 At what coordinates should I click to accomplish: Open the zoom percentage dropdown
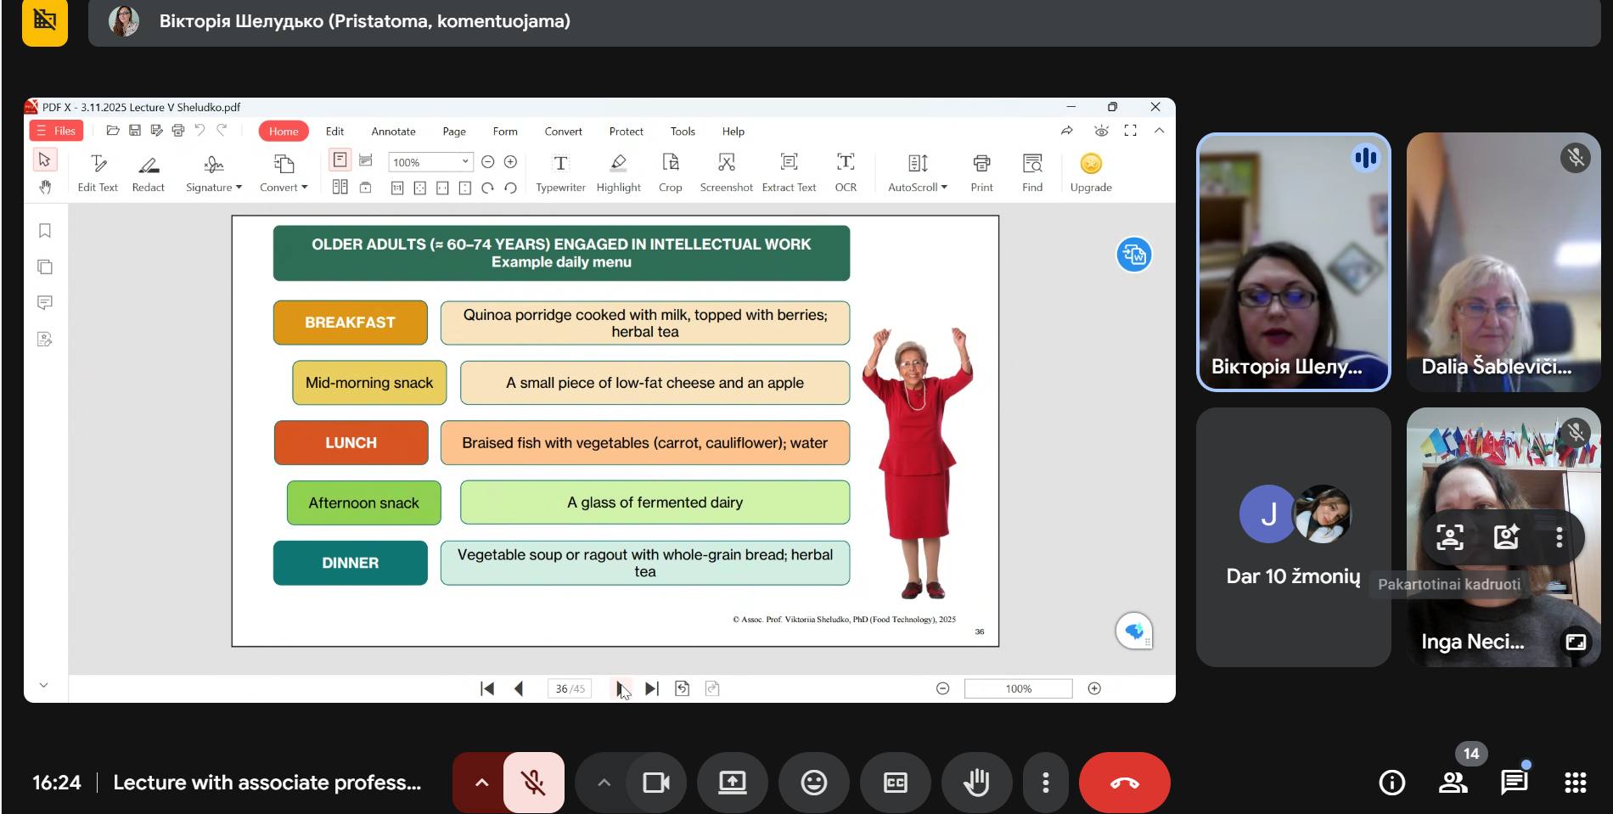coord(465,161)
